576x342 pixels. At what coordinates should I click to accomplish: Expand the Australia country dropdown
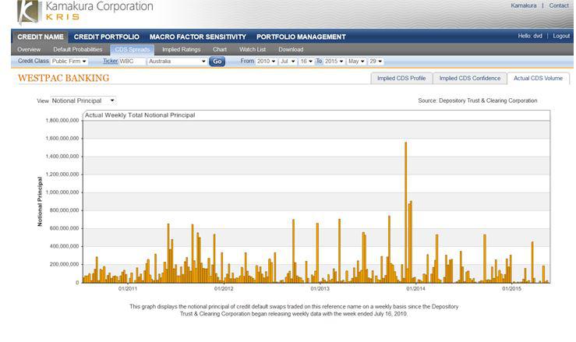pos(177,62)
